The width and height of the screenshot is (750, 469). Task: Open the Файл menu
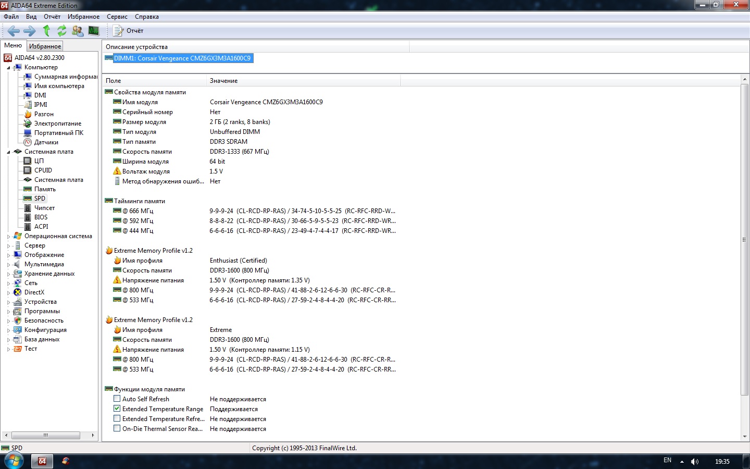[11, 17]
